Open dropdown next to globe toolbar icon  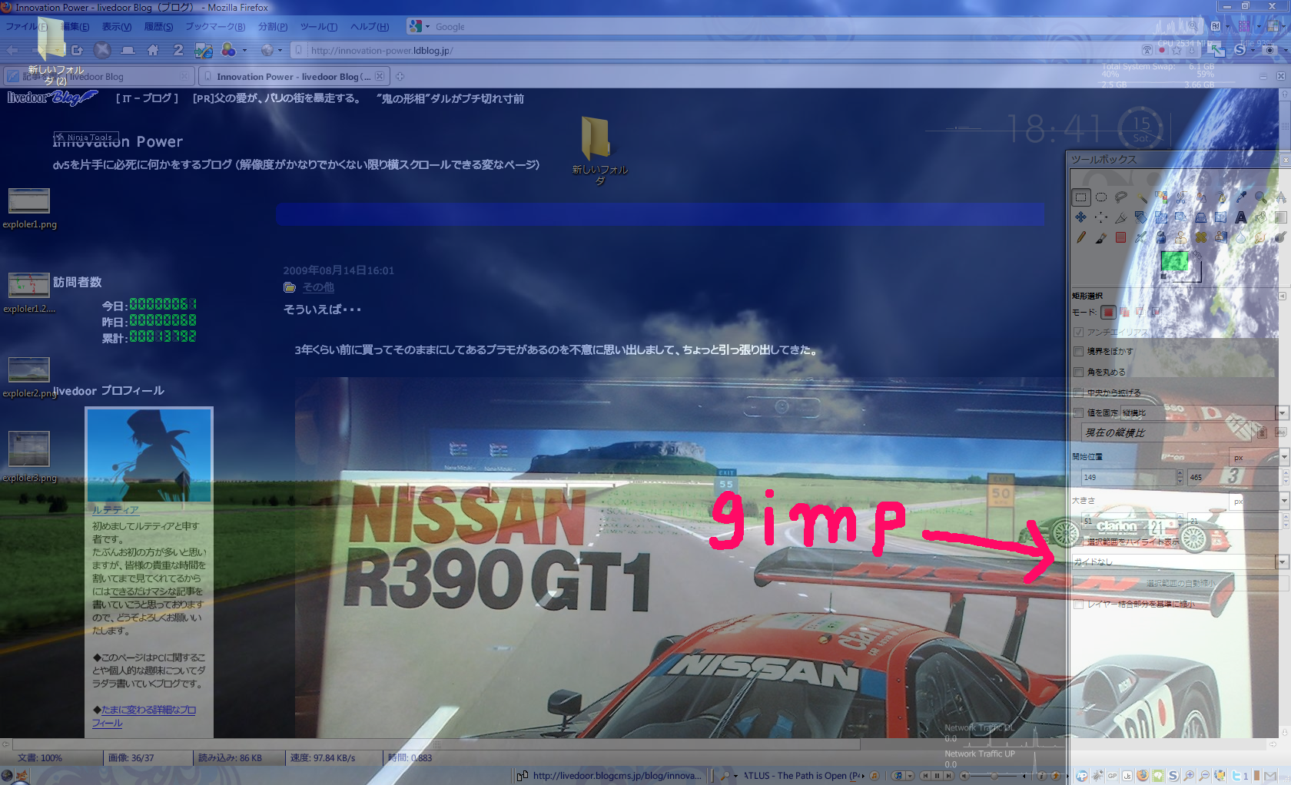(280, 51)
